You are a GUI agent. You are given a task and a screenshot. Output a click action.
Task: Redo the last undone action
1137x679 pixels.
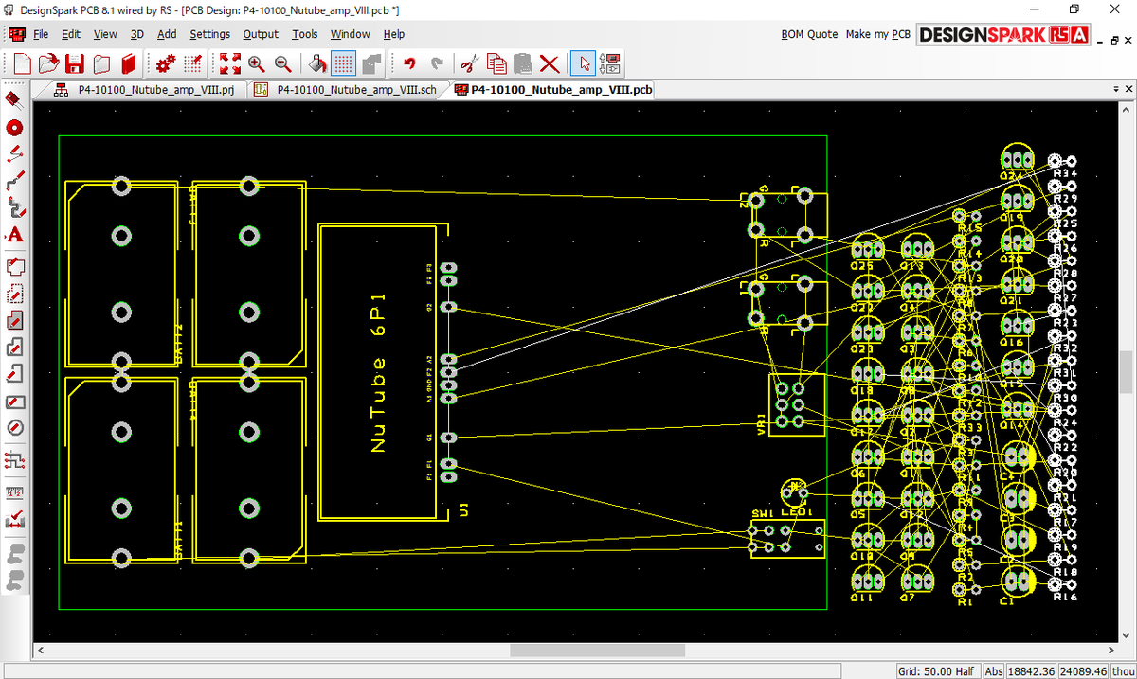coord(437,63)
